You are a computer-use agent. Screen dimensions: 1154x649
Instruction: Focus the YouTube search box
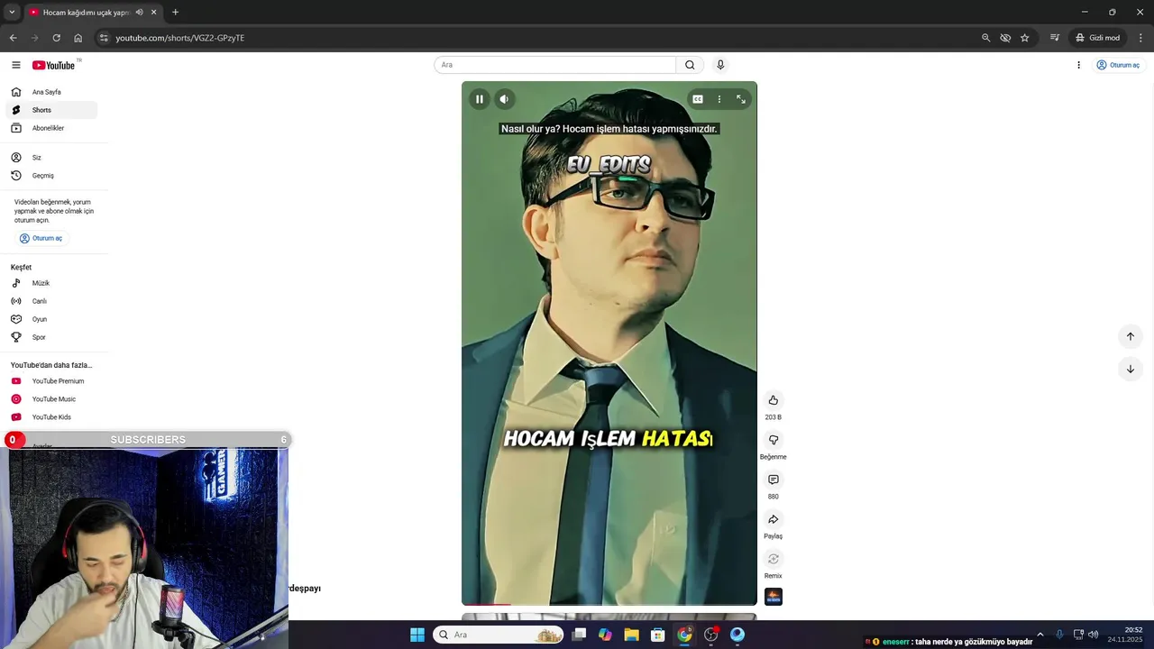554,65
